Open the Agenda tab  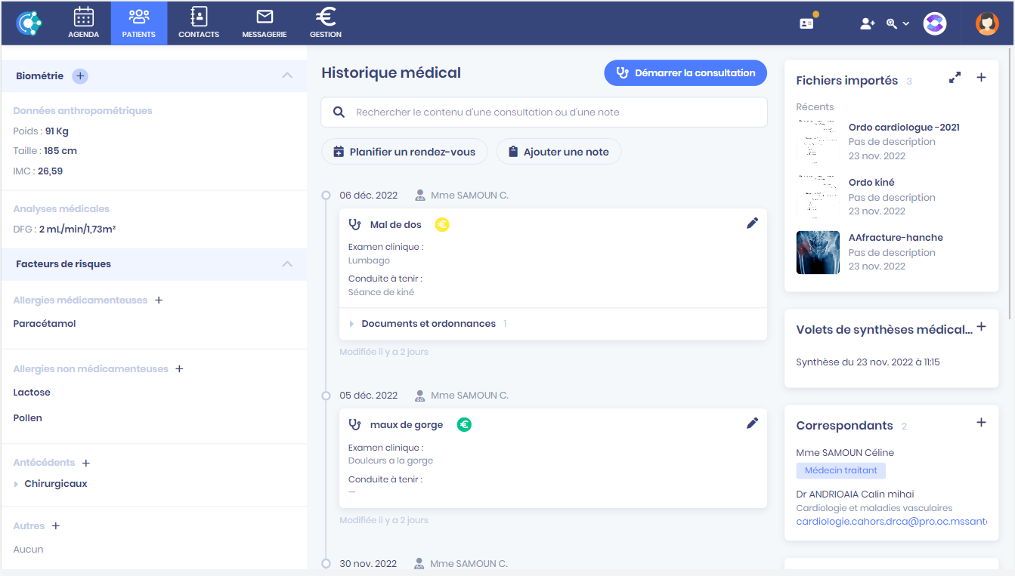[x=83, y=23]
